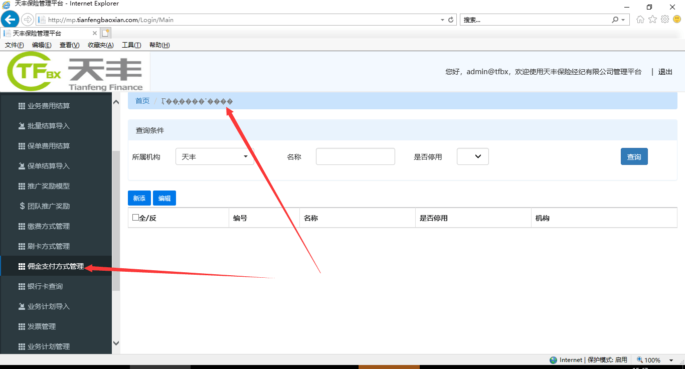Viewport: 685px width, 369px height.
Task: Click the grid icon beside 刷卡方式管理
Action: click(22, 246)
